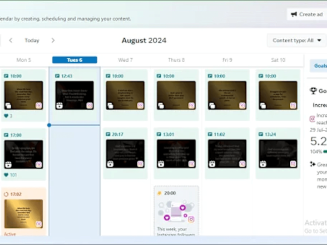Image resolution: width=327 pixels, height=245 pixels.
Task: Select the Thurs 8 day header
Action: tap(176, 60)
